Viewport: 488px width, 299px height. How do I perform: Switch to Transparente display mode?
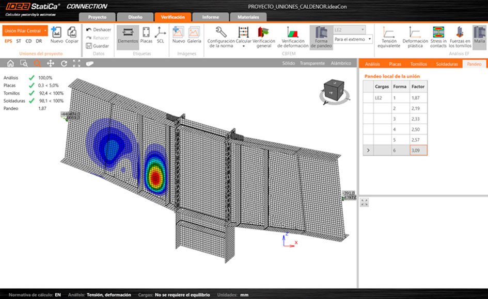(x=312, y=63)
